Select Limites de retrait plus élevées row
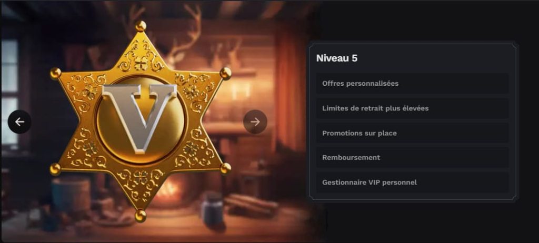 pyautogui.click(x=412, y=108)
